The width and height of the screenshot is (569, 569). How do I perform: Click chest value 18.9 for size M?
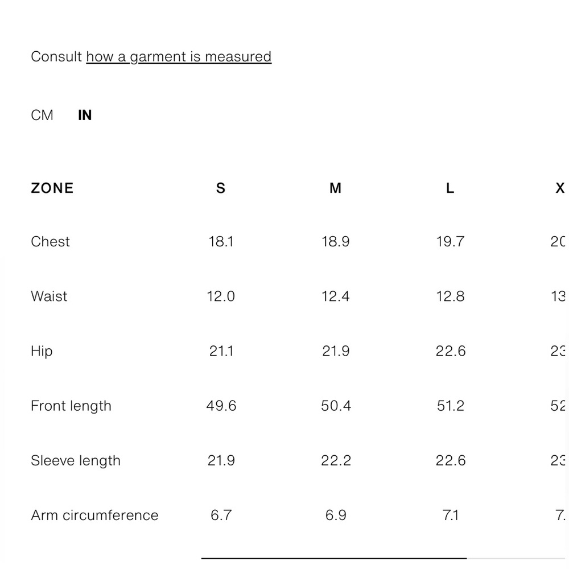coord(336,242)
